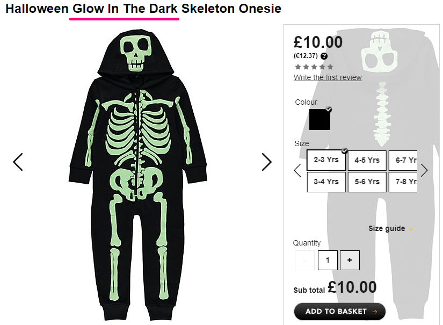Select size 2-3 Yrs
443x325 pixels.
pyautogui.click(x=326, y=160)
